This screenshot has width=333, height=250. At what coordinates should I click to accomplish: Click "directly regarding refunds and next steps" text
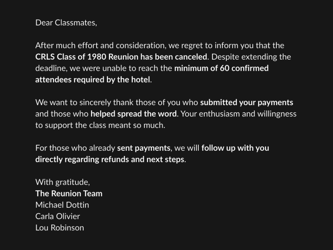(x=110, y=160)
